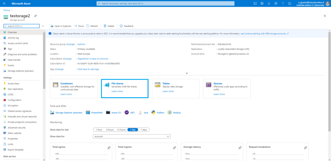Open portal settings gear

point(276,3)
